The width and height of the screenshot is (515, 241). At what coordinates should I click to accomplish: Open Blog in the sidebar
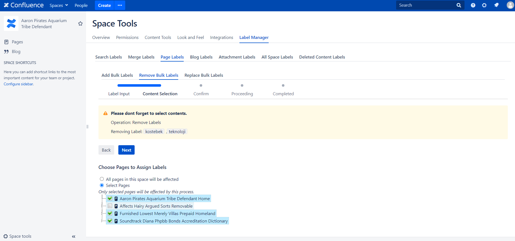(x=16, y=52)
